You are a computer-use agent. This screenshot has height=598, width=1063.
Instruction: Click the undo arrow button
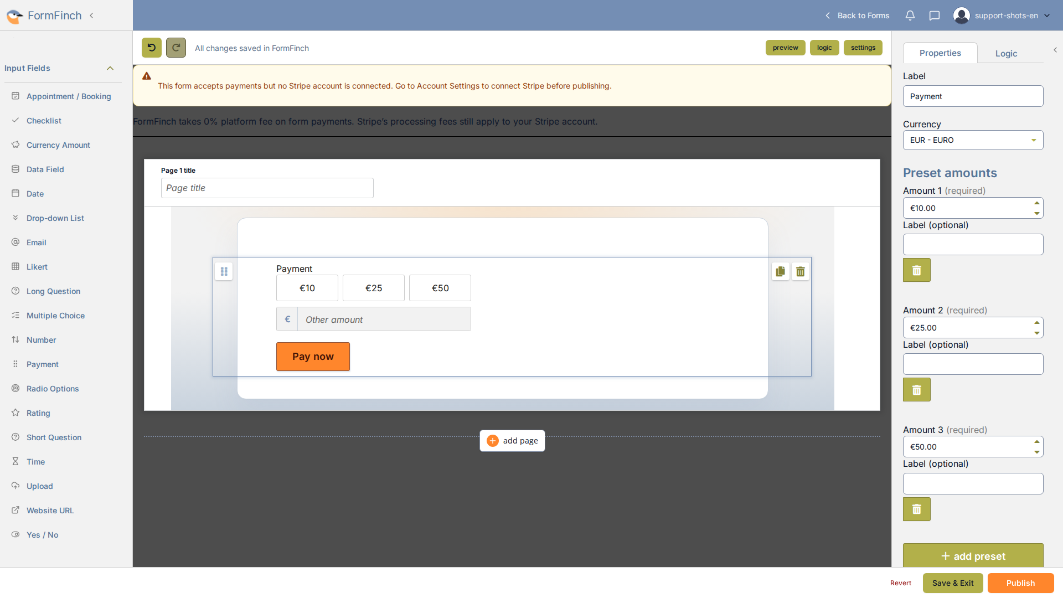[x=152, y=48]
